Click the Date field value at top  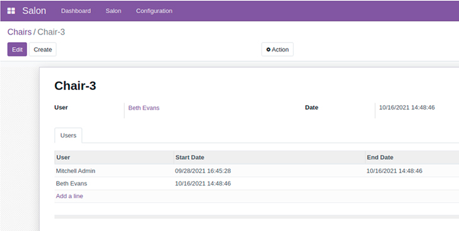pos(407,107)
